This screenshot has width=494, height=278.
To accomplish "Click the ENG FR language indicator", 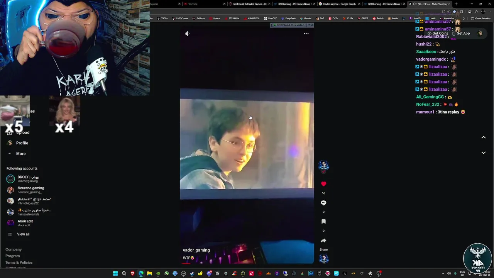I will pos(462,273).
